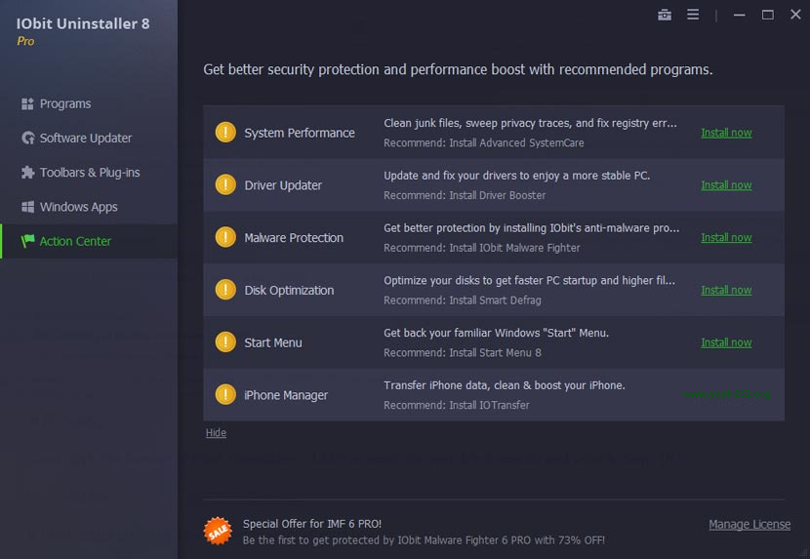This screenshot has width=810, height=559.
Task: Click the warning icon beside Start Menu
Action: (x=225, y=342)
